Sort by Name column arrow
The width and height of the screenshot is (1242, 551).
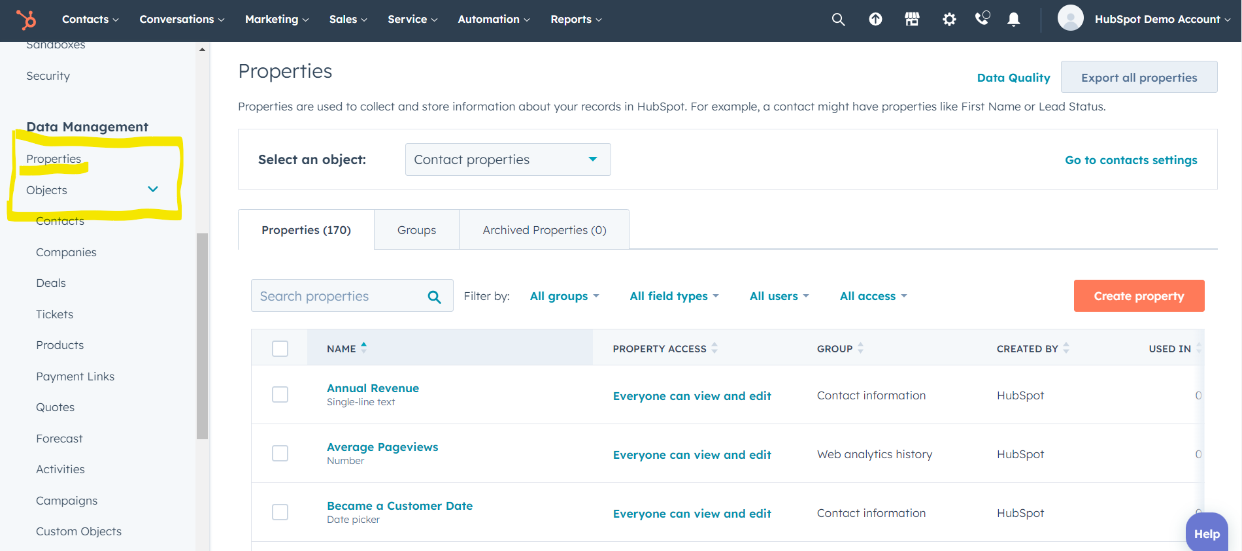(364, 348)
